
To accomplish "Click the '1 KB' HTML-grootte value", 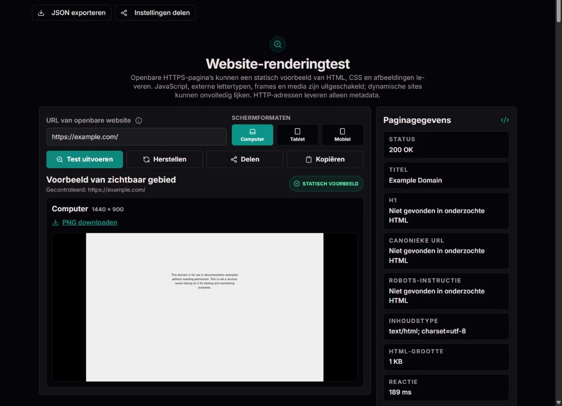I will [396, 362].
